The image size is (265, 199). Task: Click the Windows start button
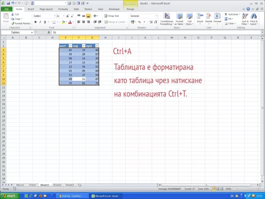[9, 196]
